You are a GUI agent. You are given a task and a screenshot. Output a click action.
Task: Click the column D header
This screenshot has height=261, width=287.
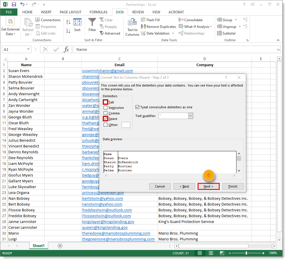coord(205,59)
